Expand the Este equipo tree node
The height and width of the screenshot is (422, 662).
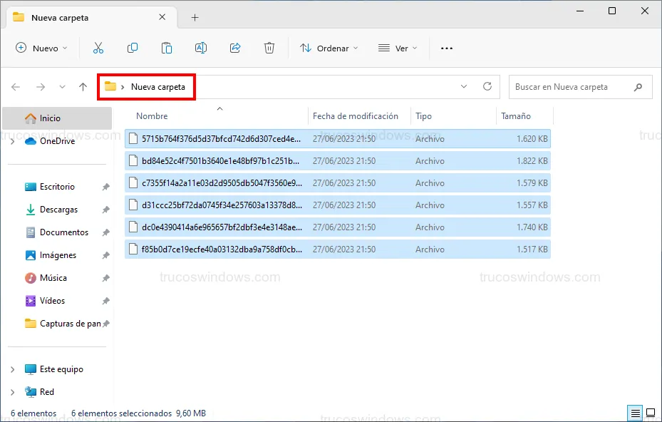(13, 369)
